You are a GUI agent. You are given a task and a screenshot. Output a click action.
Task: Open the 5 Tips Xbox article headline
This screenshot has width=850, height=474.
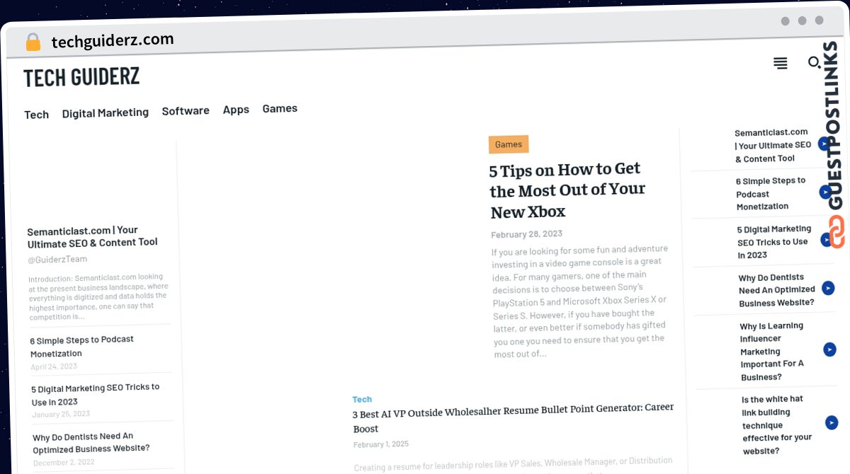point(567,190)
